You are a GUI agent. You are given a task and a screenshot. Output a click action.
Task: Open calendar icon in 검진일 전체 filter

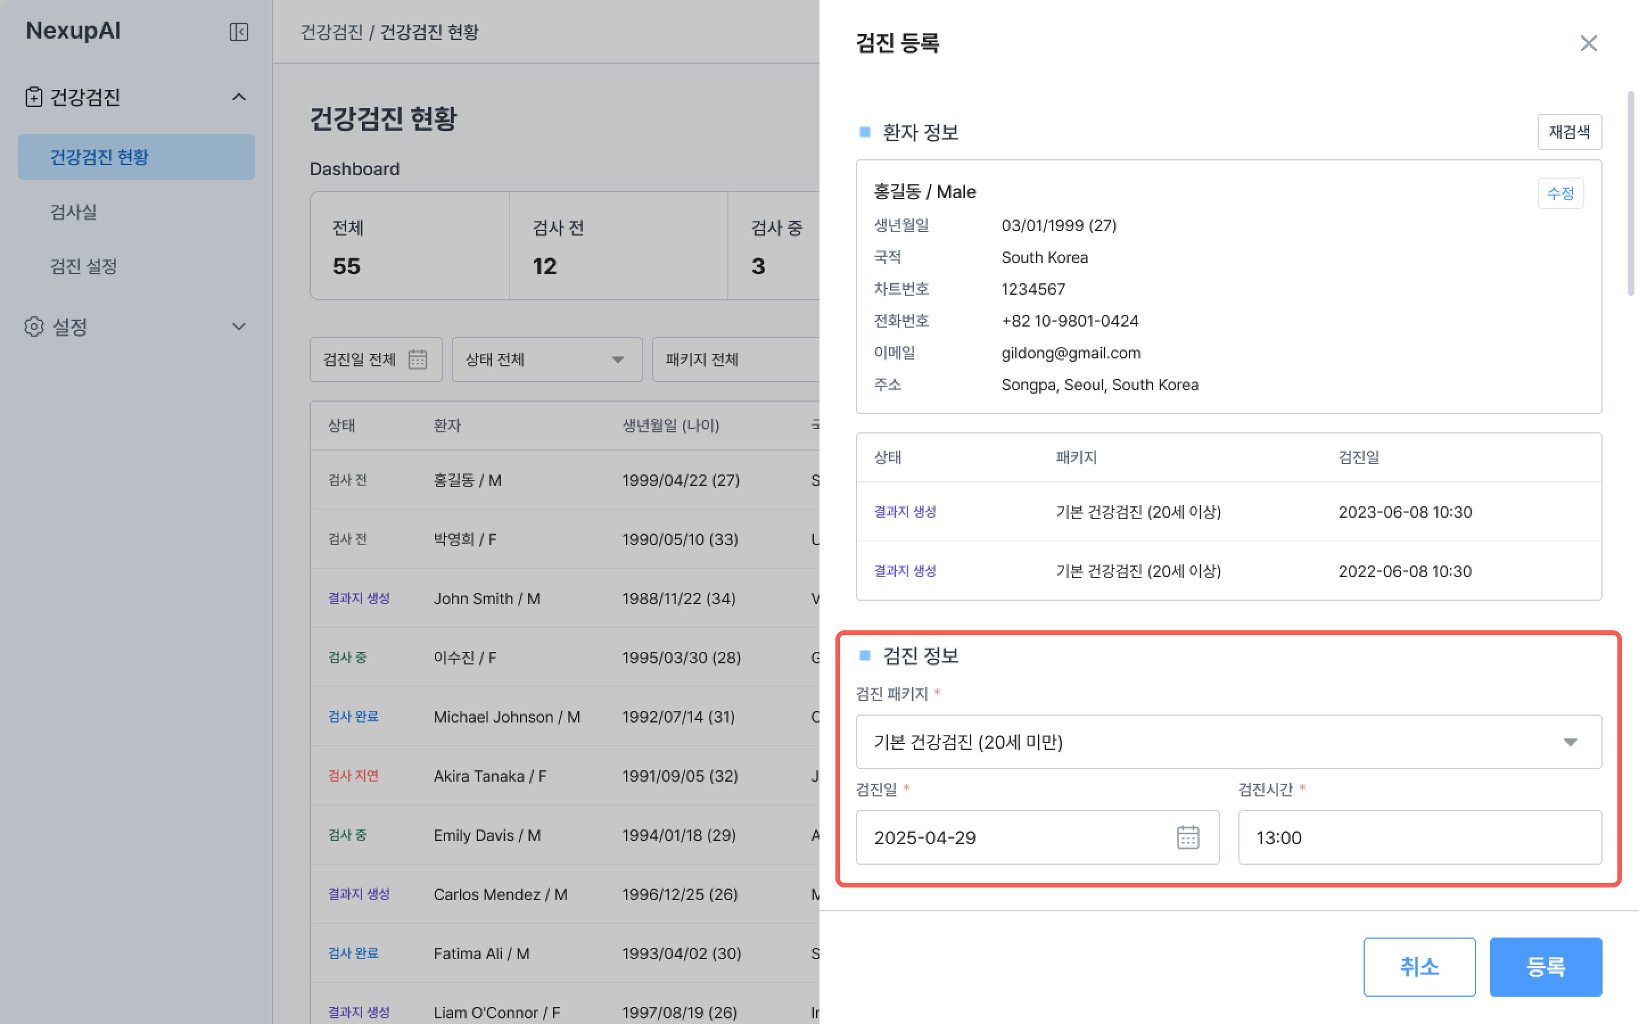click(x=417, y=359)
